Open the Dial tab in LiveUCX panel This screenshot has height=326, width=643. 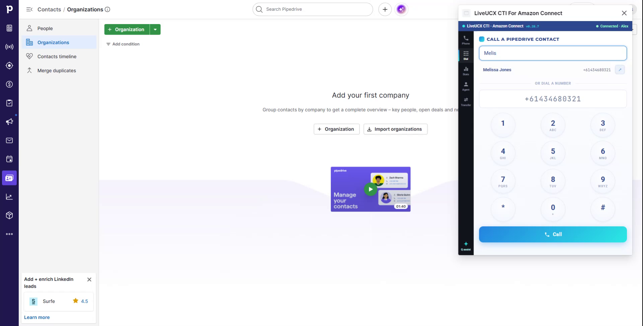point(466,55)
